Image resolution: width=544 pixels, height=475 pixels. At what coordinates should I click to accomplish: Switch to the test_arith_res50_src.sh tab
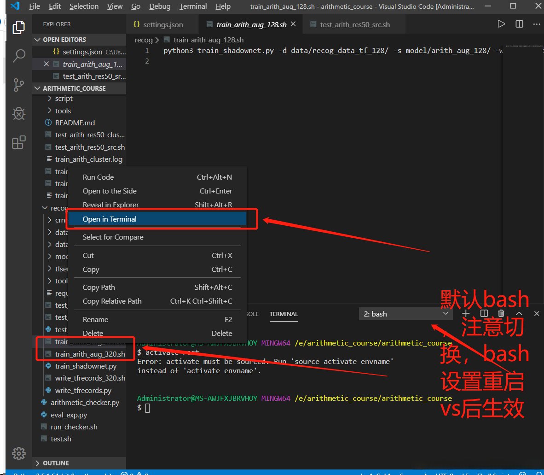pos(354,25)
